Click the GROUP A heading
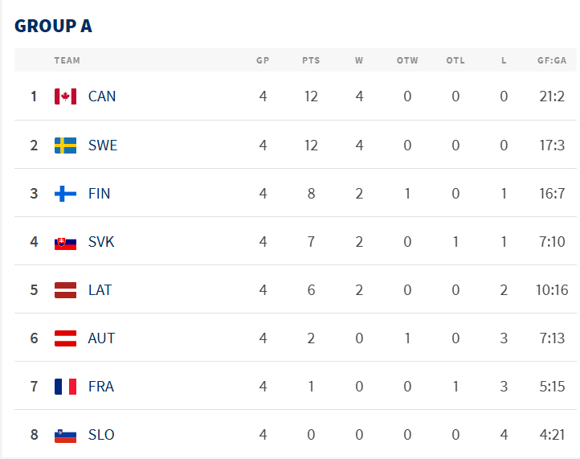580x459 pixels. click(53, 26)
